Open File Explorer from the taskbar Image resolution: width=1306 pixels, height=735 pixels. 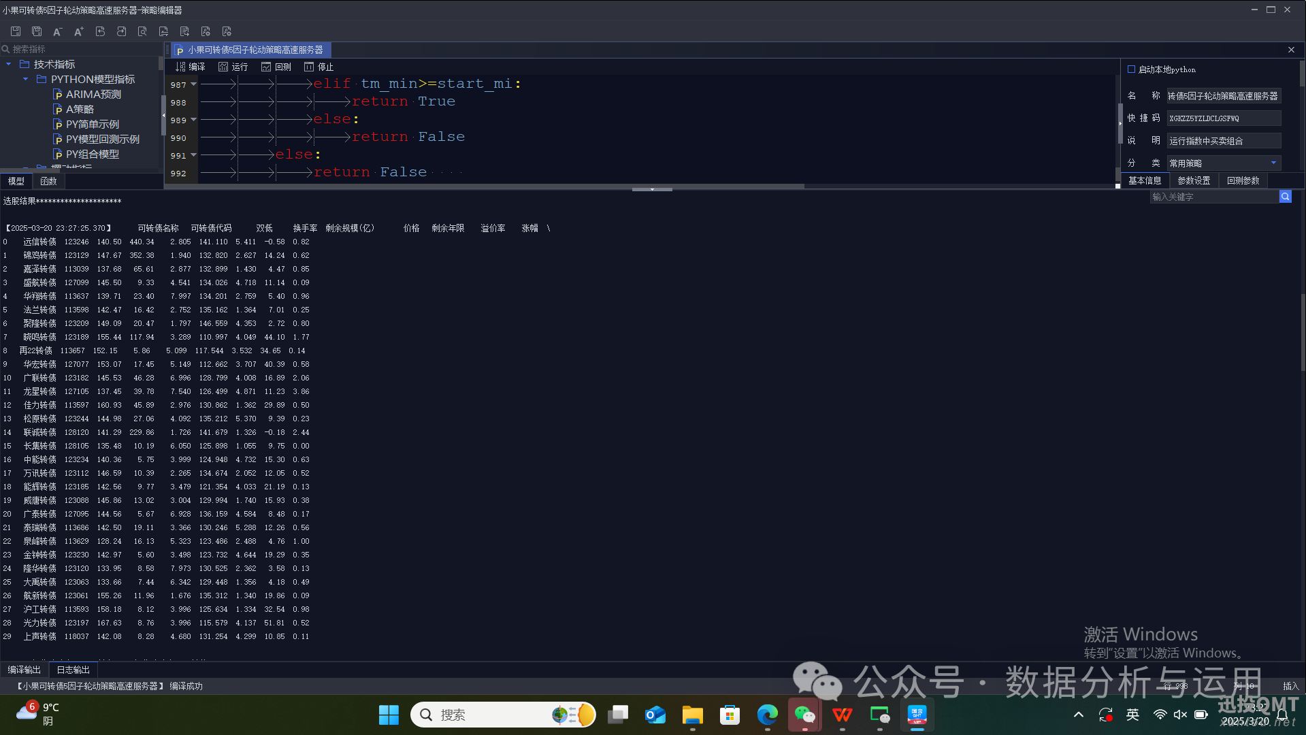point(692,715)
